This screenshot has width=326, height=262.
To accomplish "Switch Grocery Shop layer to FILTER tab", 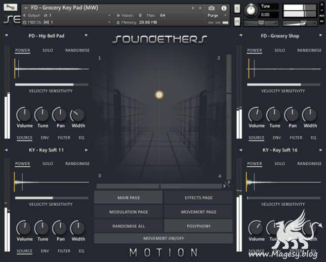I will (x=296, y=138).
